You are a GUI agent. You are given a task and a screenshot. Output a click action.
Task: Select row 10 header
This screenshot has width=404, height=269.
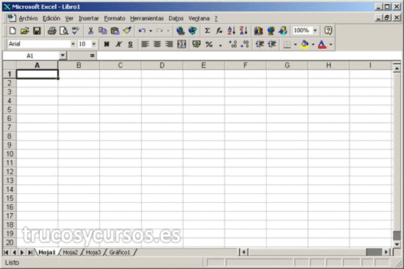pos(9,154)
